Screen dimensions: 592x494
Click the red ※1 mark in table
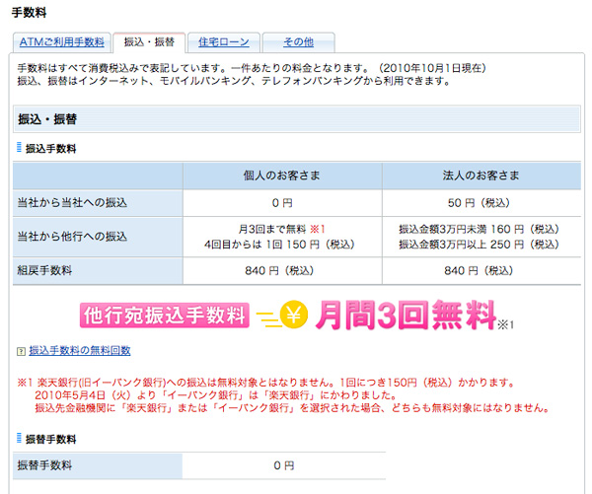pos(317,229)
